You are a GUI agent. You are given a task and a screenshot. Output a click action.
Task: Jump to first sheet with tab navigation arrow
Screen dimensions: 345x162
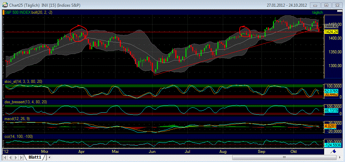click(5, 157)
